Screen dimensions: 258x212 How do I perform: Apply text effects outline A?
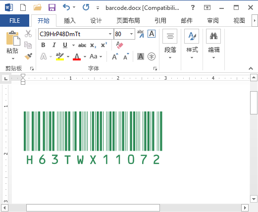click(44, 56)
